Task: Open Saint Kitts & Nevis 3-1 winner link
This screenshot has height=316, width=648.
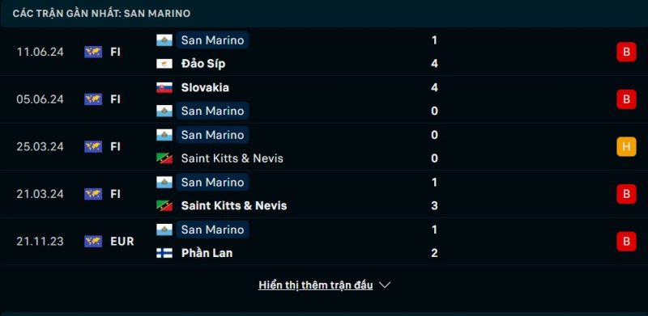Action: coord(234,205)
